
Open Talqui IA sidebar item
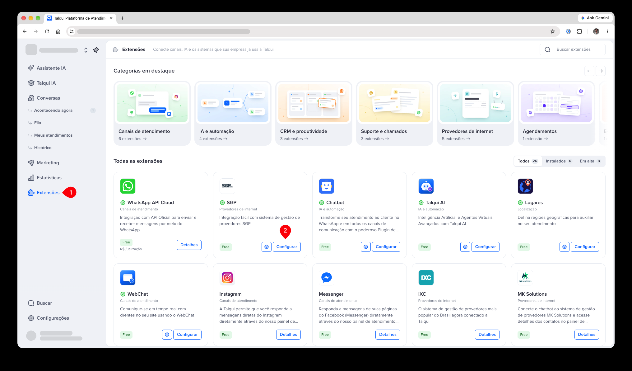42,83
